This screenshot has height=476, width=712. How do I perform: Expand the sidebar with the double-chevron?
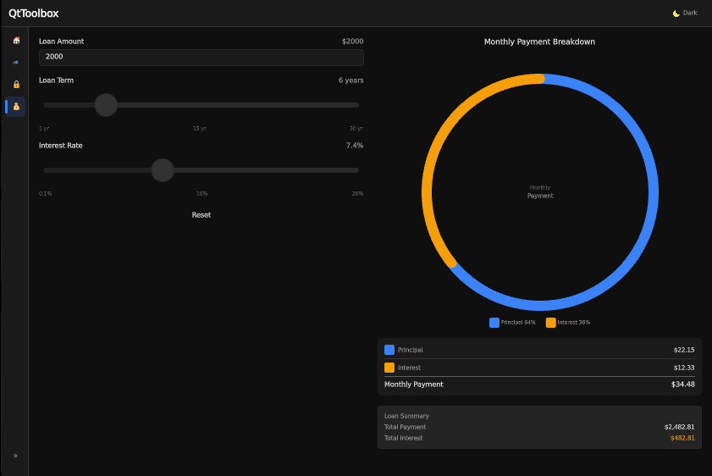click(15, 456)
